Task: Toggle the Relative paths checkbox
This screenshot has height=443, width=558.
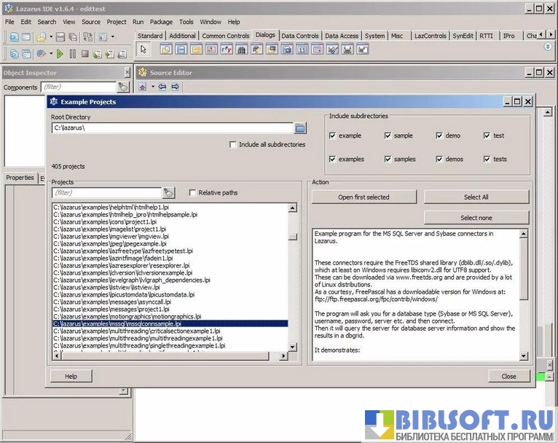Action: [x=192, y=193]
